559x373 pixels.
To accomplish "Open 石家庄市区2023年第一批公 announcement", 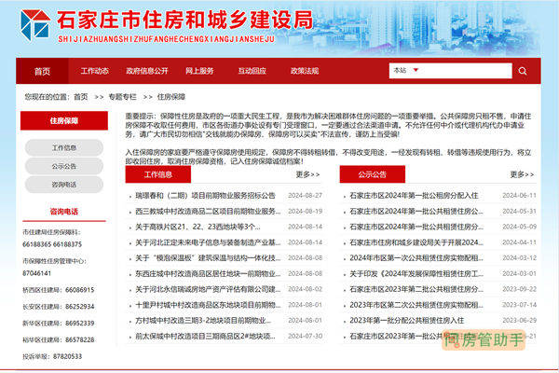I will pyautogui.click(x=396, y=337).
